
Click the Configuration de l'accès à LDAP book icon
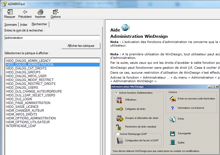(120, 140)
